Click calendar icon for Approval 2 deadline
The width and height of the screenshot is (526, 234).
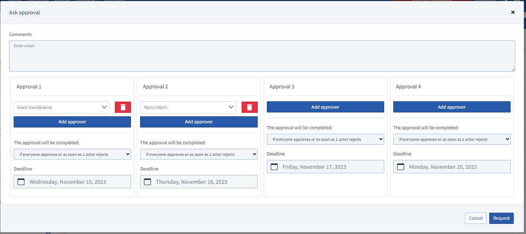[x=147, y=182]
